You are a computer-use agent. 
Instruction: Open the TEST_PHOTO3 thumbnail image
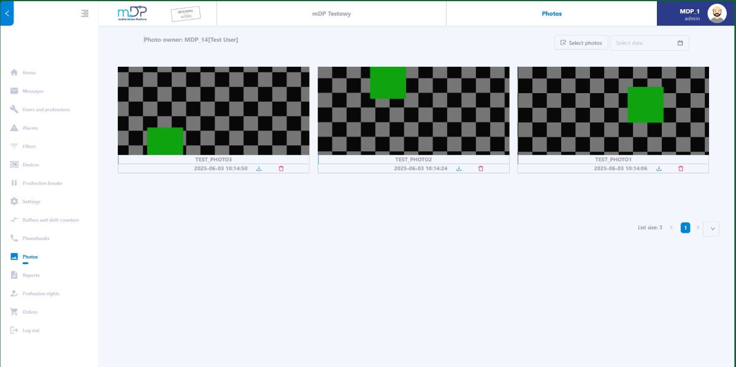tap(213, 111)
